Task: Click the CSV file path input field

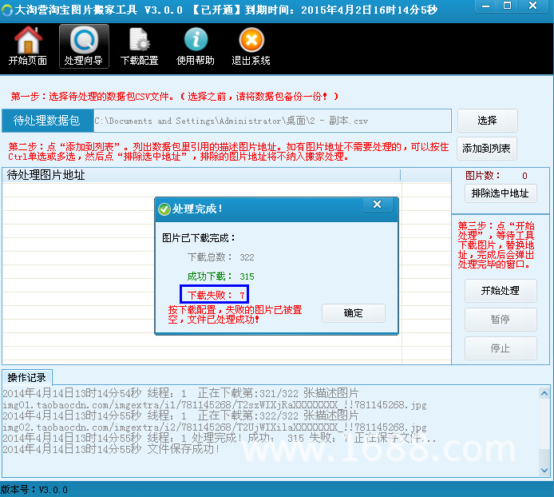Action: tap(272, 121)
